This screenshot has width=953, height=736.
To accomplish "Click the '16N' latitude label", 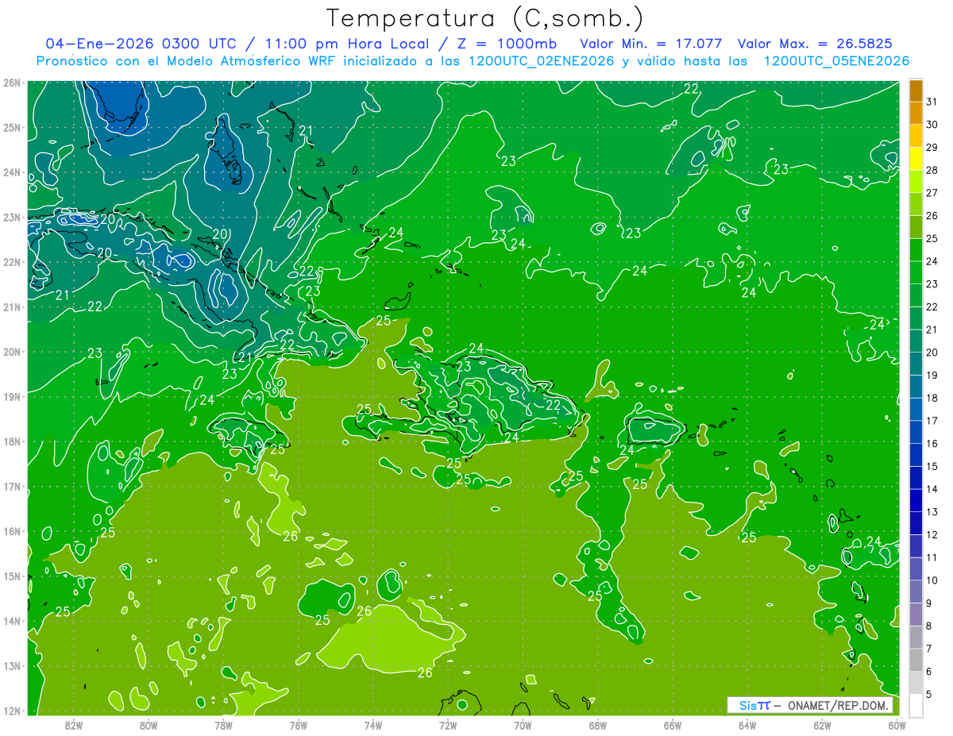I will (x=12, y=531).
